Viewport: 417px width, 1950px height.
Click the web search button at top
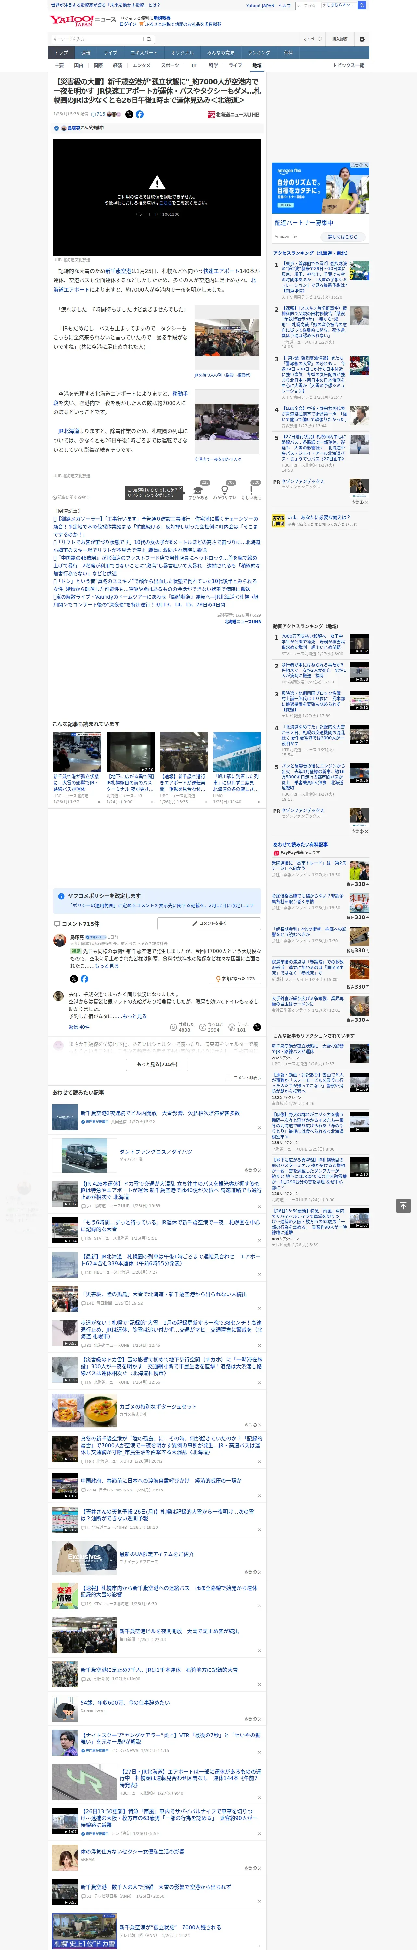tap(362, 5)
